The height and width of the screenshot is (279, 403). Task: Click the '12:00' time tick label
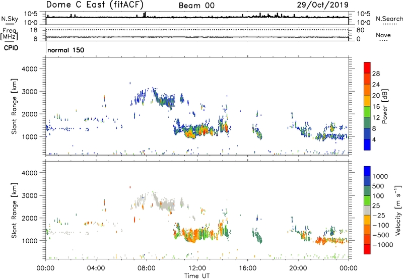[x=197, y=268]
